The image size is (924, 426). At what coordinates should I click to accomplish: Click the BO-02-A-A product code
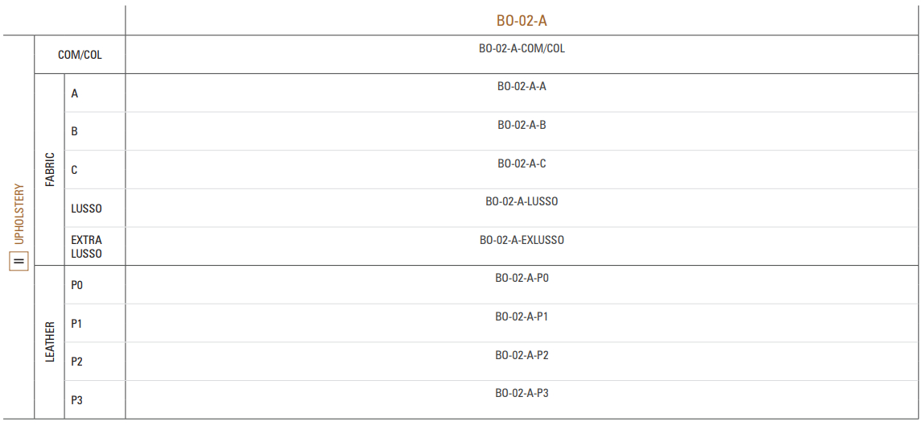point(522,86)
